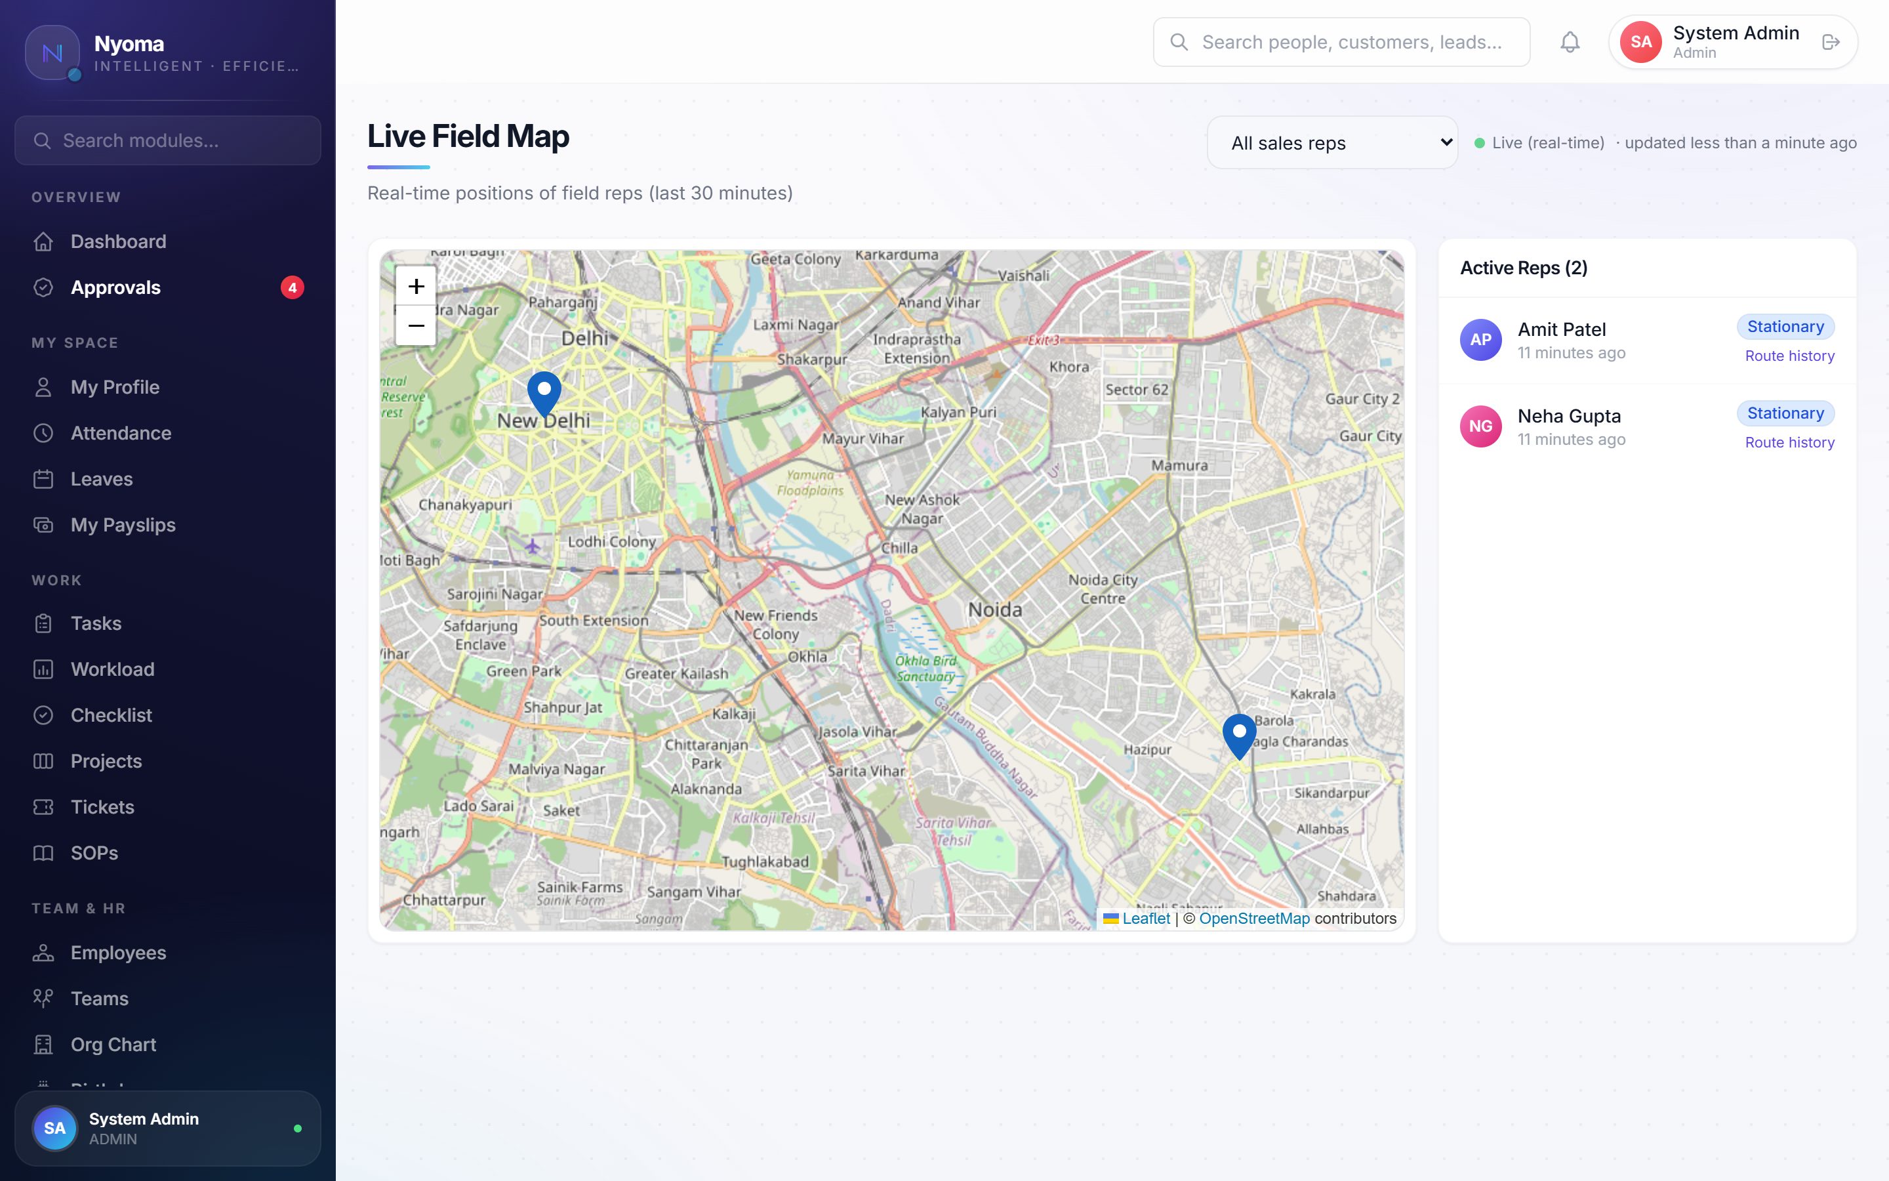Open the notifications bell icon
1889x1181 pixels.
[1570, 42]
